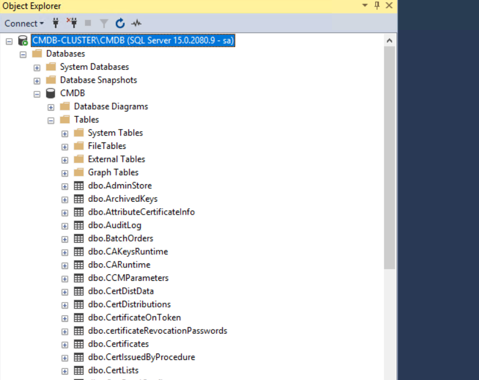Click the dbo.CAKeysRuntime table icon
The height and width of the screenshot is (380, 479).
pyautogui.click(x=79, y=252)
